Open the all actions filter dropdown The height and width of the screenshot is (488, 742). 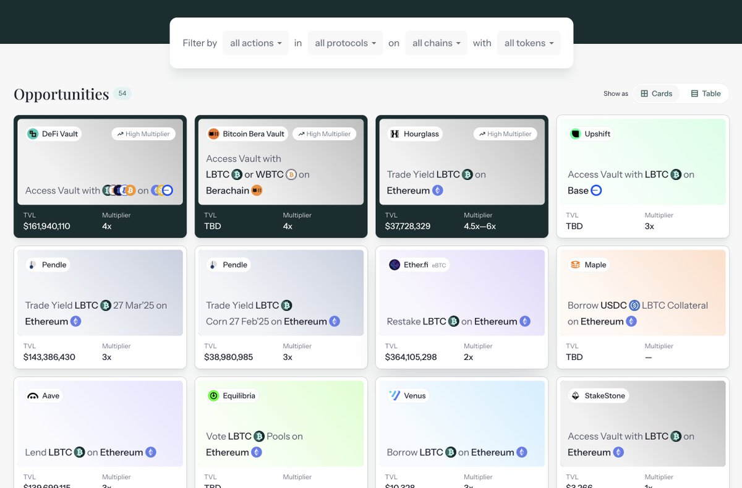255,43
